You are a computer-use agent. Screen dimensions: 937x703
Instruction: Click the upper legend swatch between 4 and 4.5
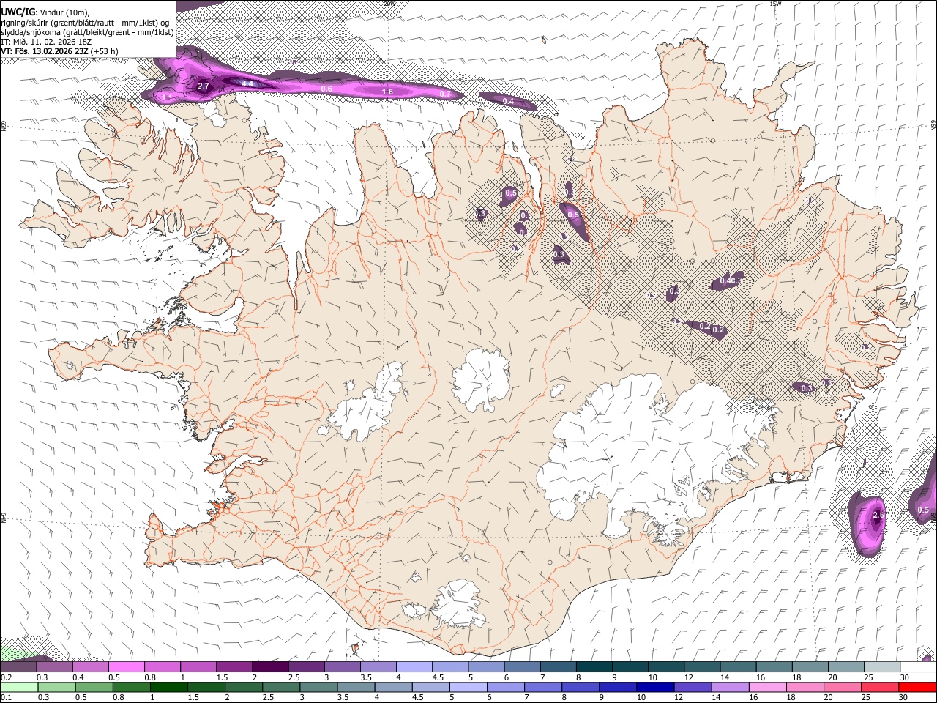414,666
